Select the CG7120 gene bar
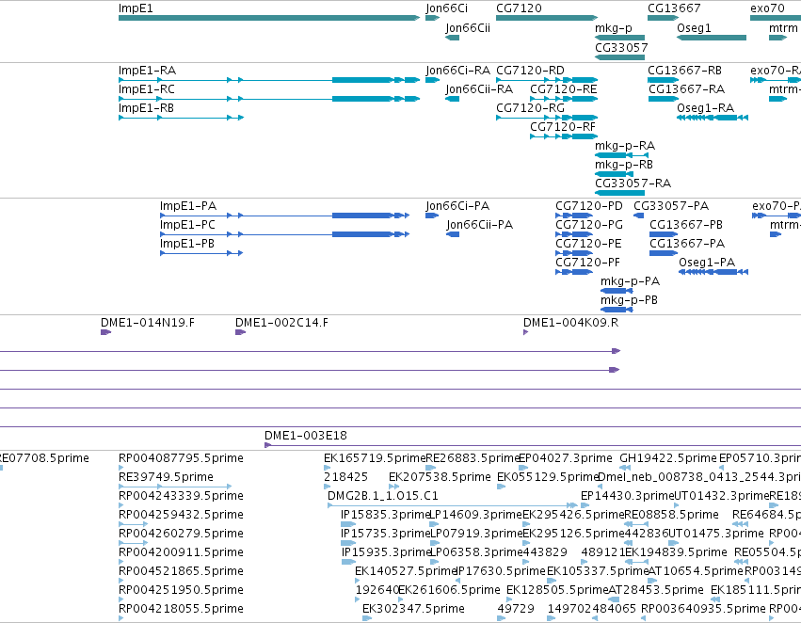 point(547,18)
